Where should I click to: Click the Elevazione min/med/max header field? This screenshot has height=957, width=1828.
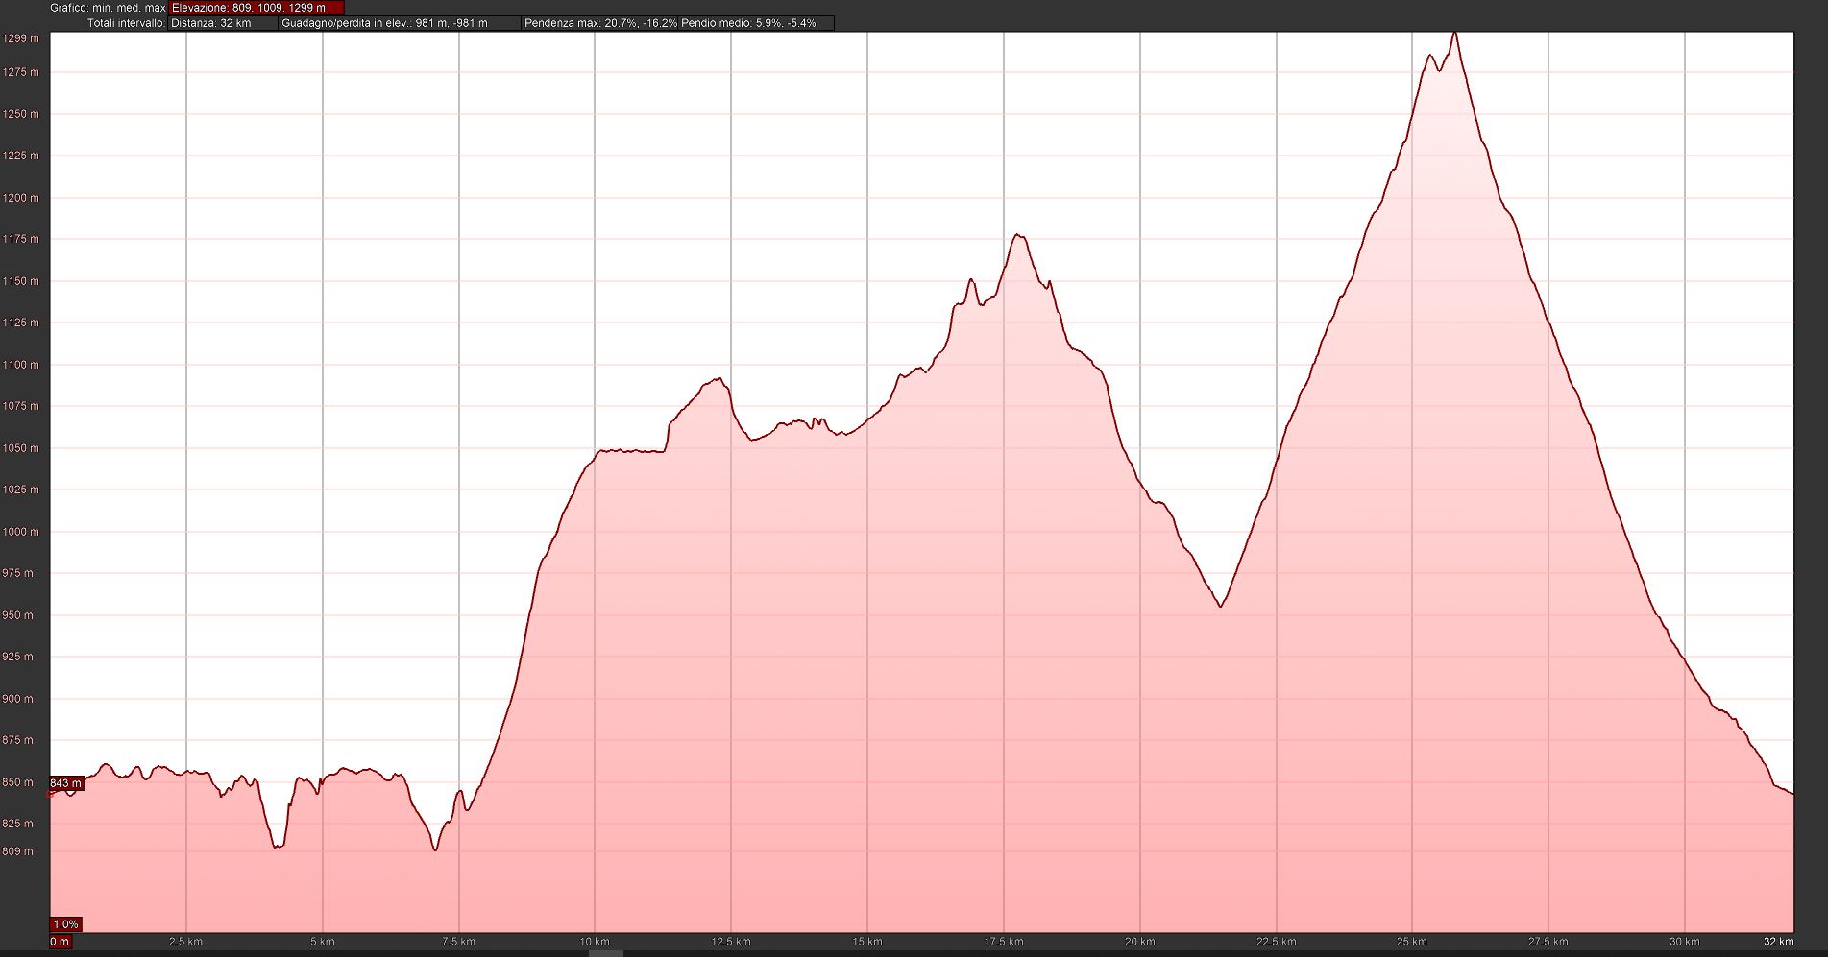coord(256,8)
